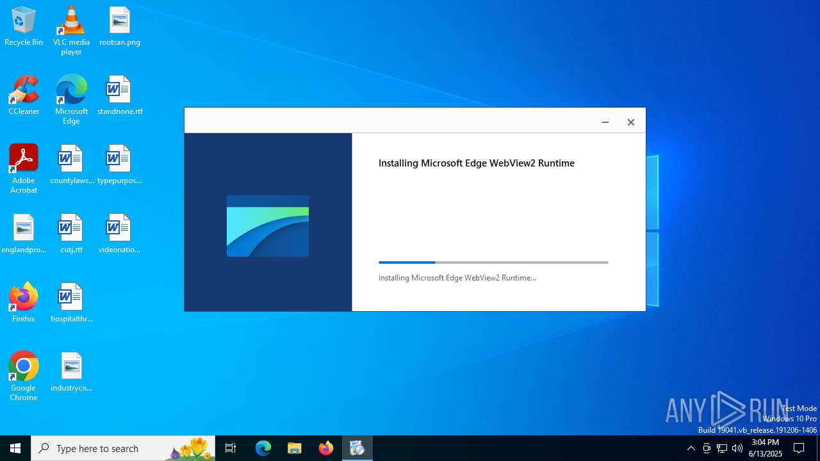Image resolution: width=820 pixels, height=461 pixels.
Task: Open the meet now tray icon
Action: pos(707,448)
